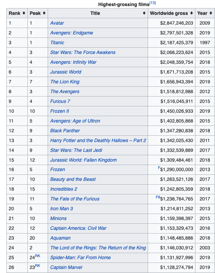The height and width of the screenshot is (273, 215).
Task: Click the Title column sort arrows
Action: [x=144, y=13]
